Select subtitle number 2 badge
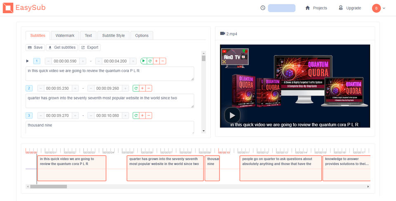Viewport: 396px width, 201px height. coord(29,88)
